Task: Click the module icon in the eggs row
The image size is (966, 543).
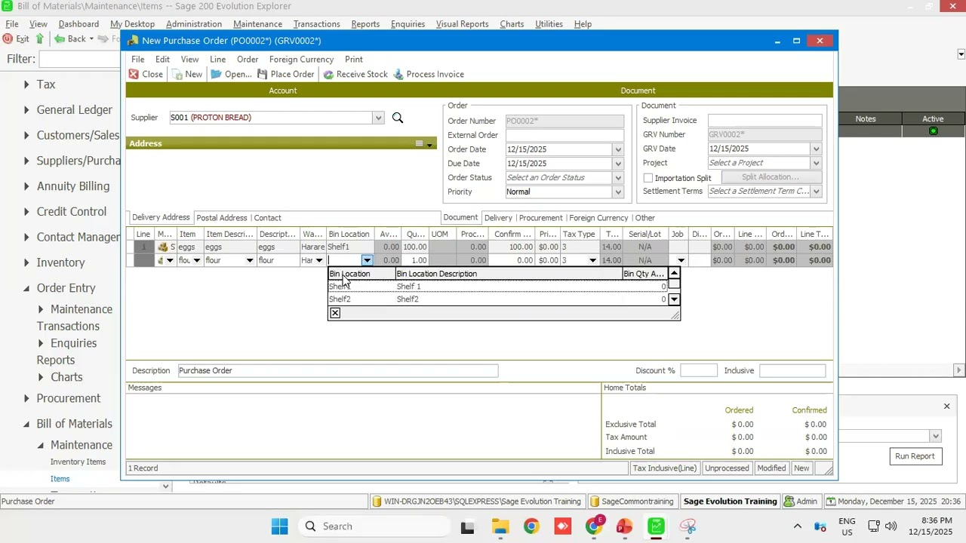Action: [162, 247]
